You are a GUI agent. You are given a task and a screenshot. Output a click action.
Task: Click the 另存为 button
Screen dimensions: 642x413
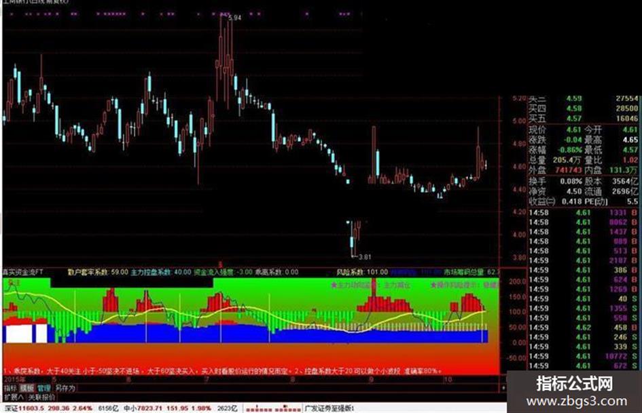click(x=65, y=388)
